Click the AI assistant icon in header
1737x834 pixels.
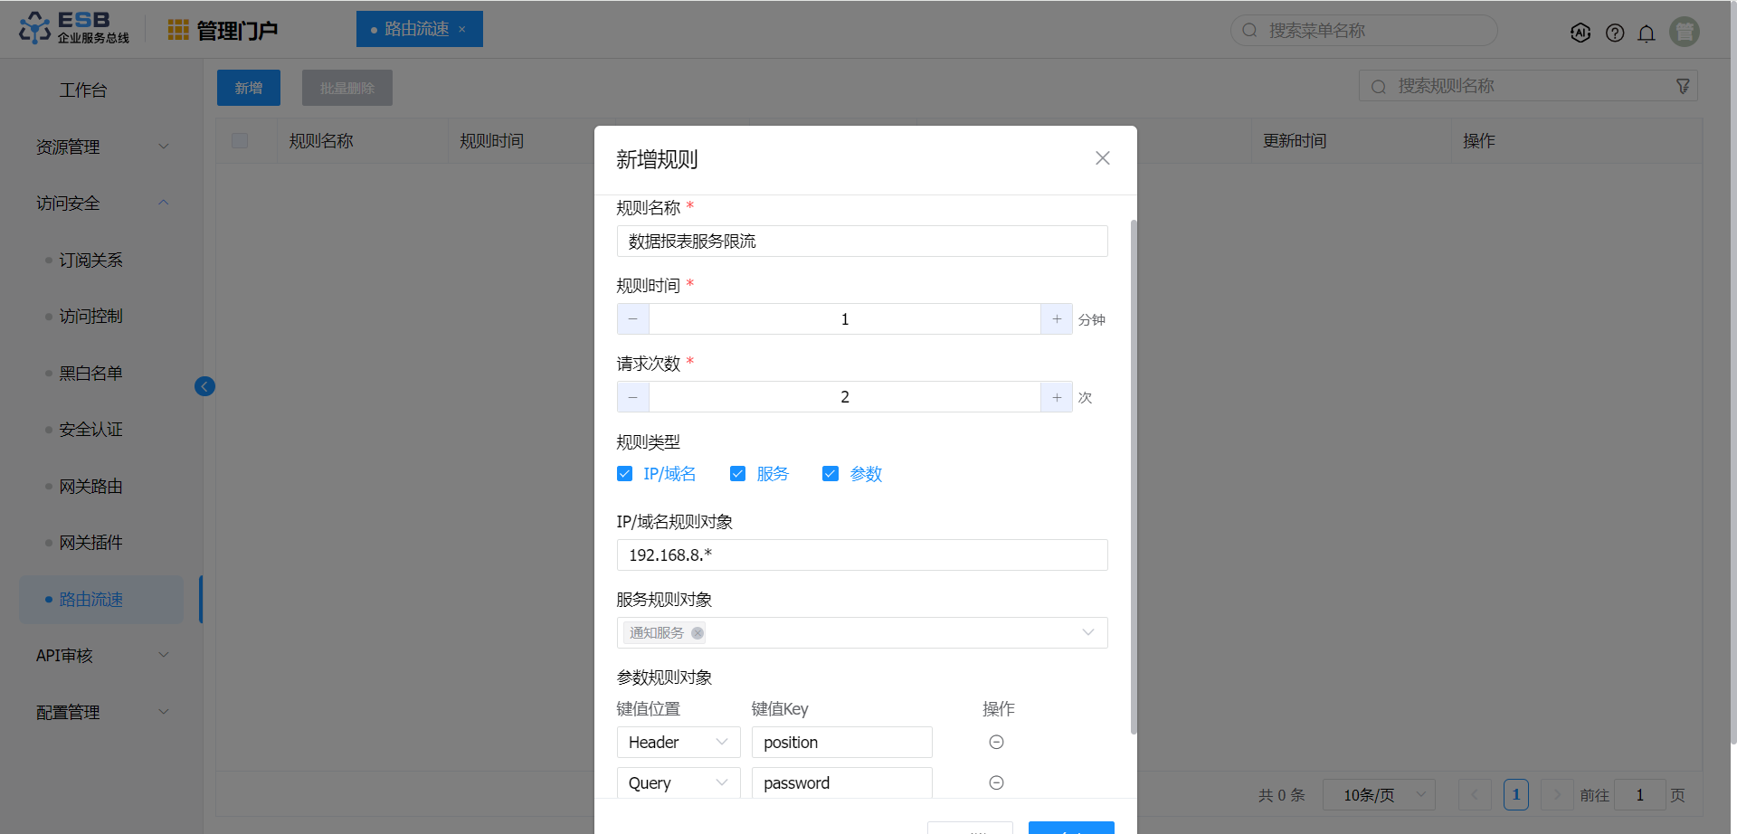[x=1580, y=33]
